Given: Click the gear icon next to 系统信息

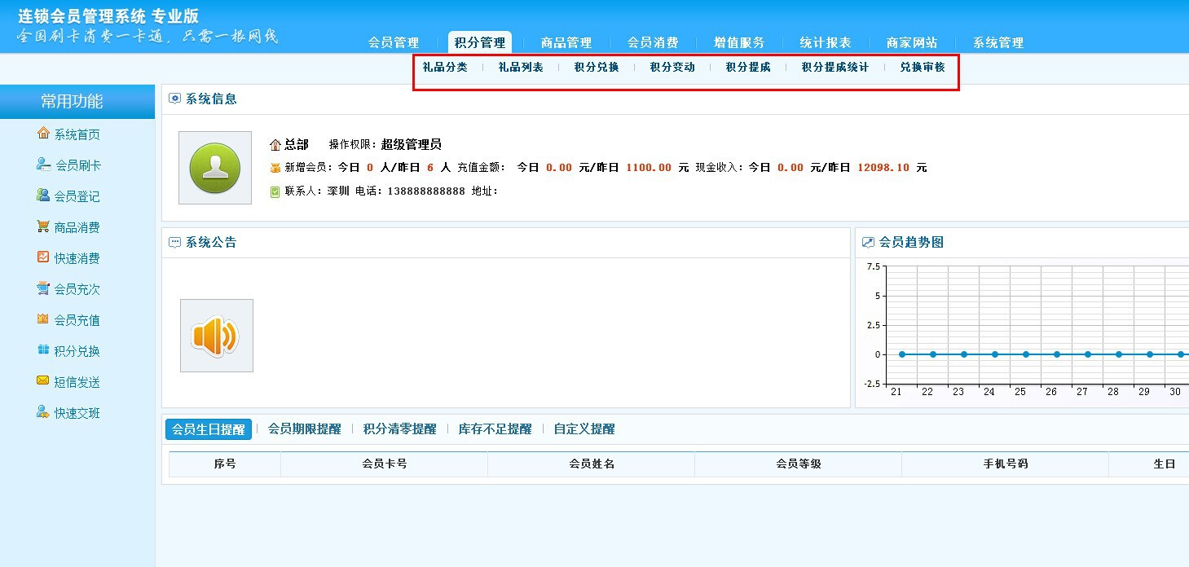Looking at the screenshot, I should coord(174,99).
